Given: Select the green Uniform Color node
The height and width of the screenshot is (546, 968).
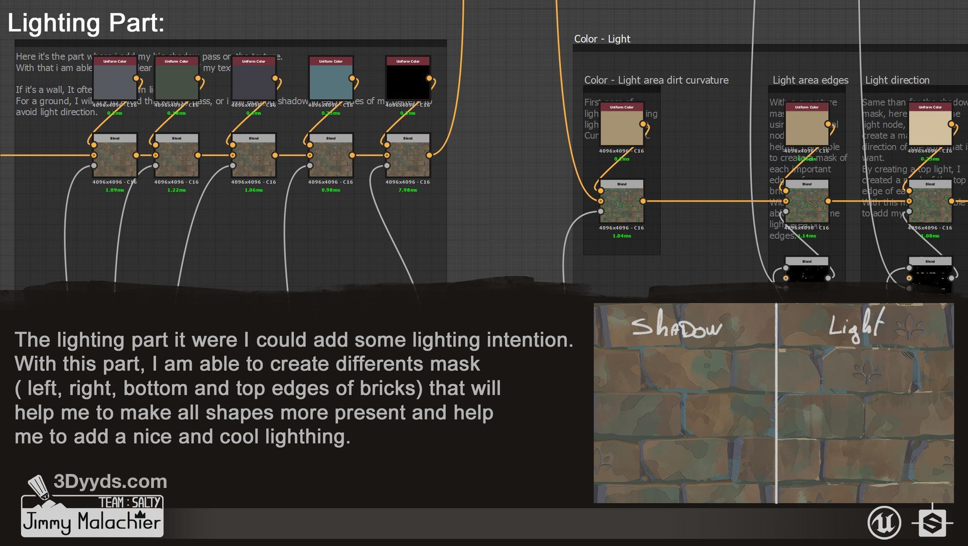Looking at the screenshot, I should click(176, 81).
